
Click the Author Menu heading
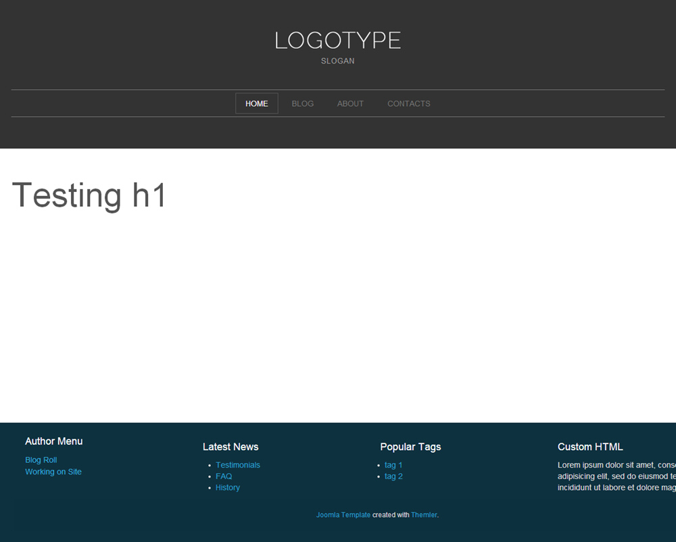coord(54,441)
